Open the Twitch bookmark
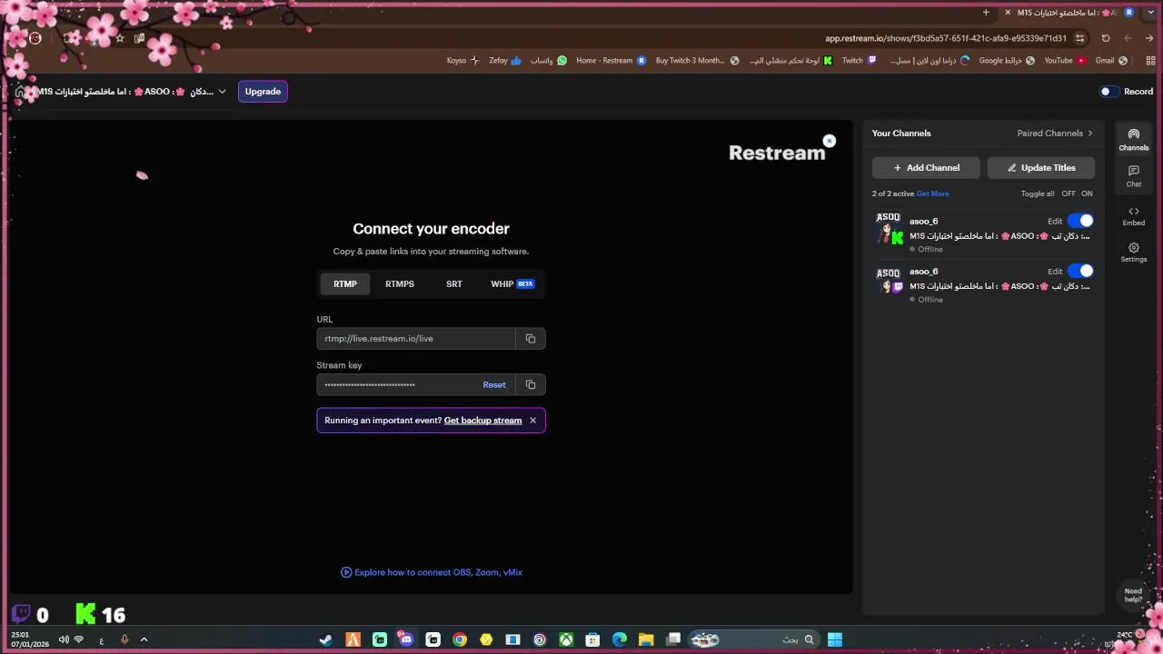Screen dimensions: 1163x654 coord(859,61)
